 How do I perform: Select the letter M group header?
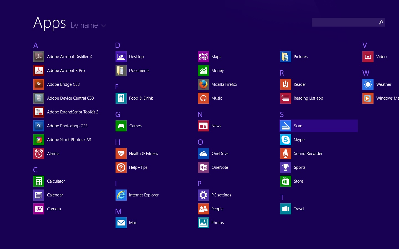pyautogui.click(x=118, y=211)
